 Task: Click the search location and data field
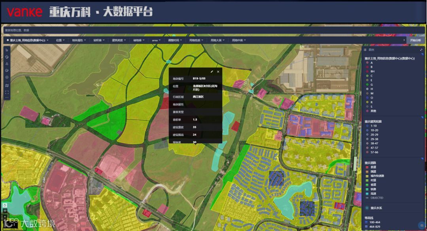coord(213,30)
